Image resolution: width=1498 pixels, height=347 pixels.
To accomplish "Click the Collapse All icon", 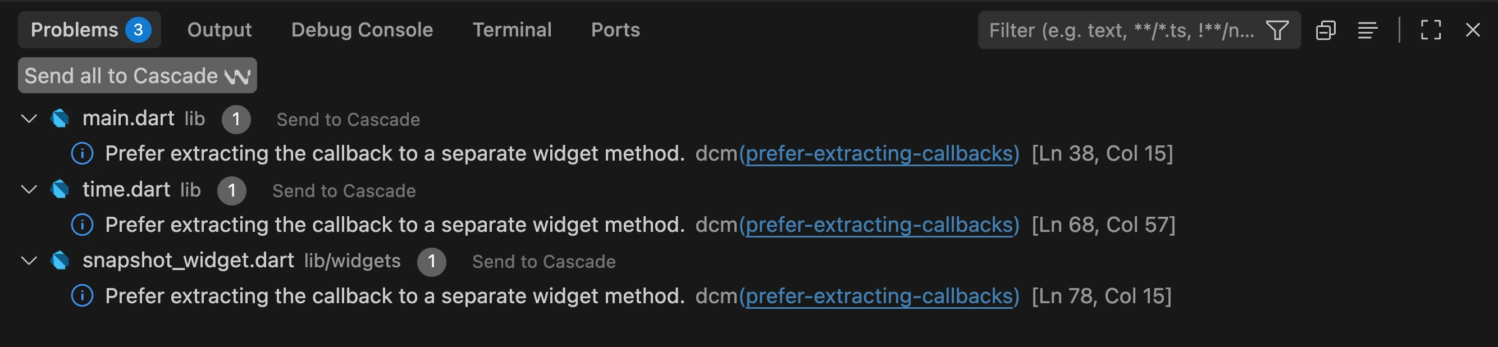I will coord(1325,30).
